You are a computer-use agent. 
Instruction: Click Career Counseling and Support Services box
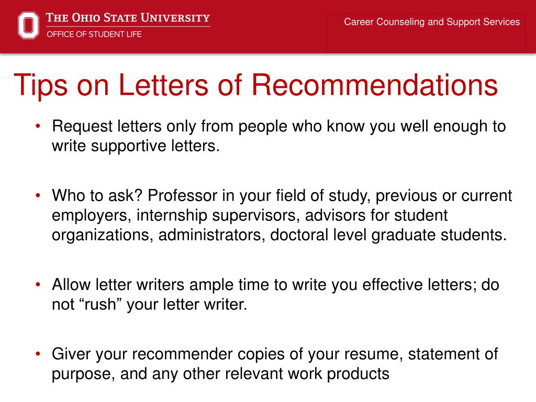[426, 32]
